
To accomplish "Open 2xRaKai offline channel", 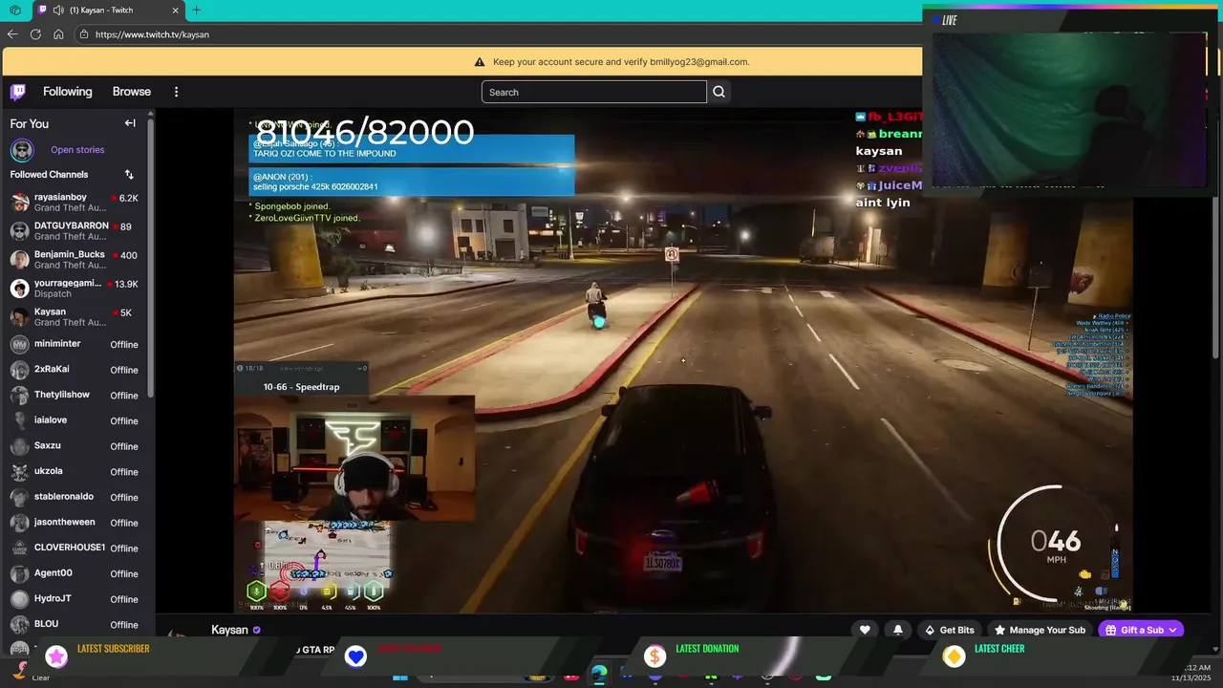I will pos(75,370).
